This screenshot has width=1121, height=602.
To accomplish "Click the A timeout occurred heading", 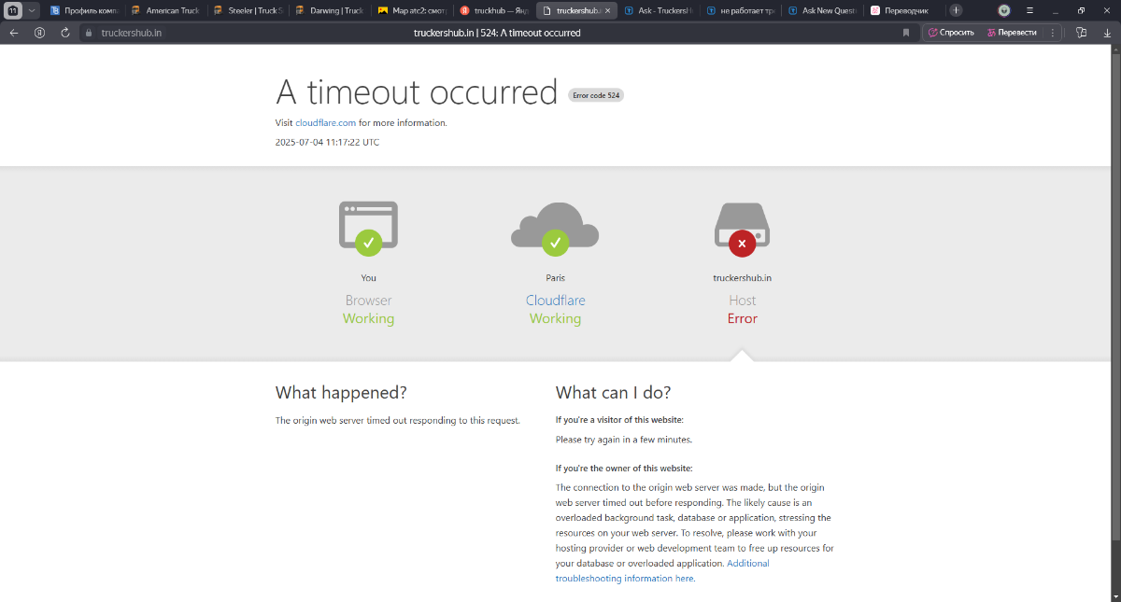I will tap(417, 92).
